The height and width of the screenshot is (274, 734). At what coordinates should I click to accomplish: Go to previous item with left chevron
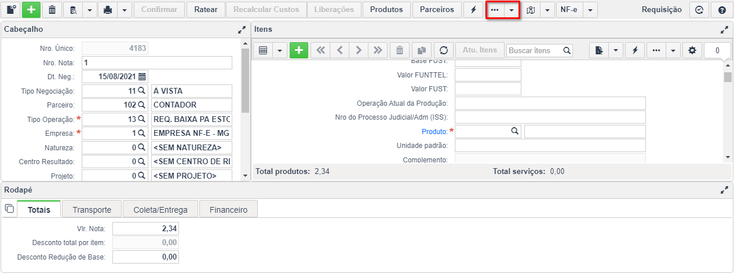click(x=339, y=50)
